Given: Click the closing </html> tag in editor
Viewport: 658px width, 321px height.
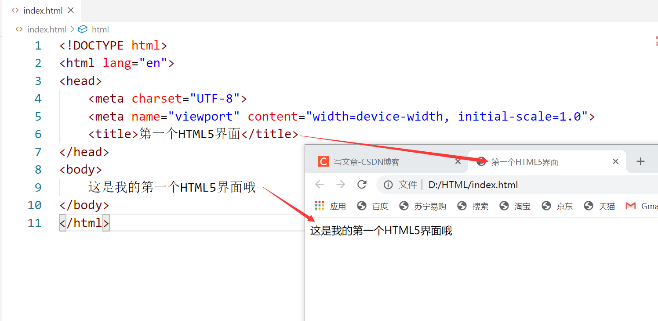Looking at the screenshot, I should point(84,223).
